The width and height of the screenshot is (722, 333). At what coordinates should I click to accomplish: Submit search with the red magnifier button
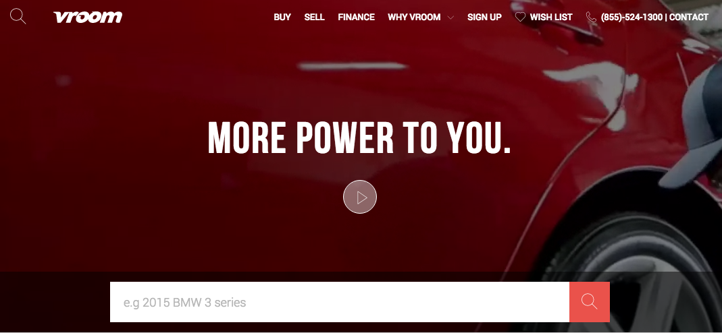coord(590,302)
